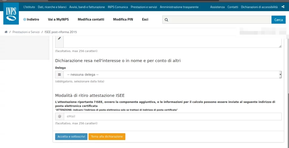Focus the eMail input field
Screen dimensions: 289x148
pyautogui.click(x=172, y=117)
